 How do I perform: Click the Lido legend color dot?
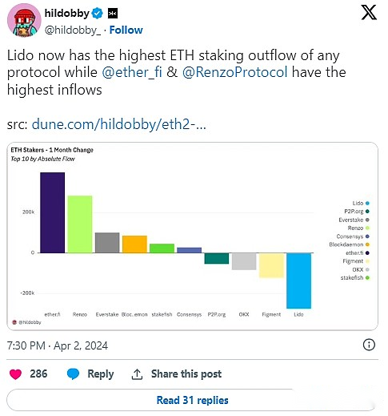(367, 204)
